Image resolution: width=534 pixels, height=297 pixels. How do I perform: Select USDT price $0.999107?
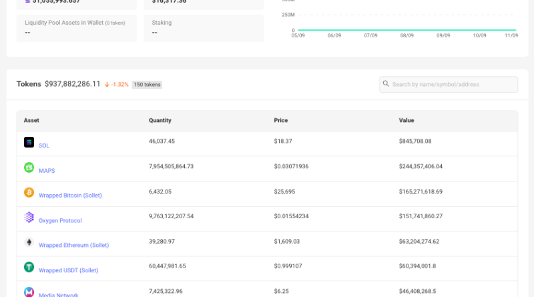[288, 266]
